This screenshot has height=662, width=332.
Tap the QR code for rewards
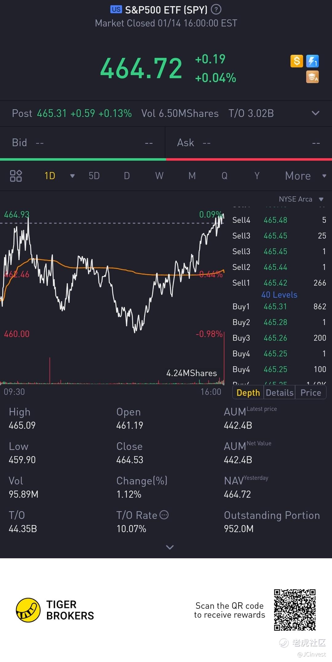pos(295,610)
